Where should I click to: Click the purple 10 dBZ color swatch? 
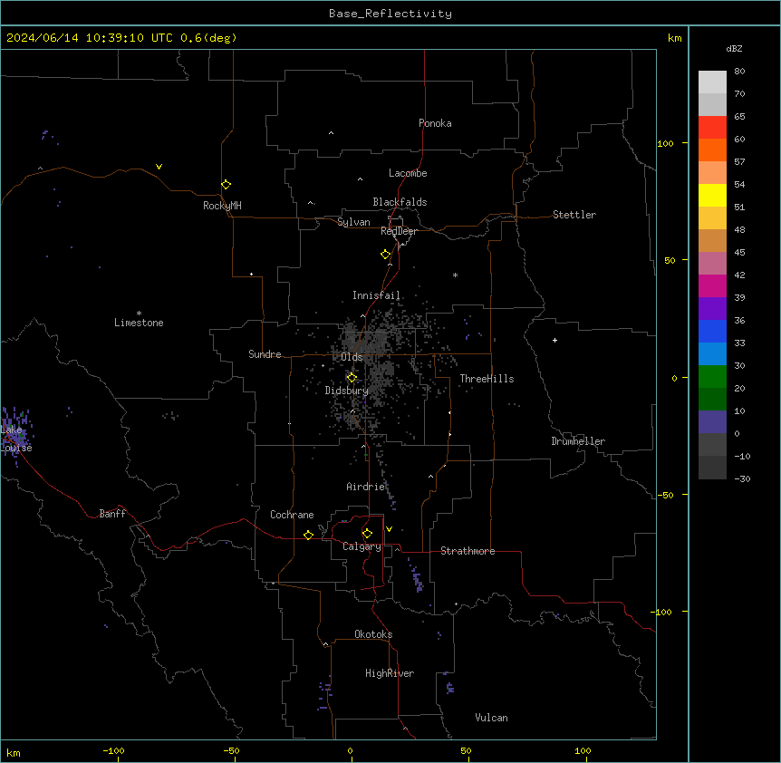712,422
